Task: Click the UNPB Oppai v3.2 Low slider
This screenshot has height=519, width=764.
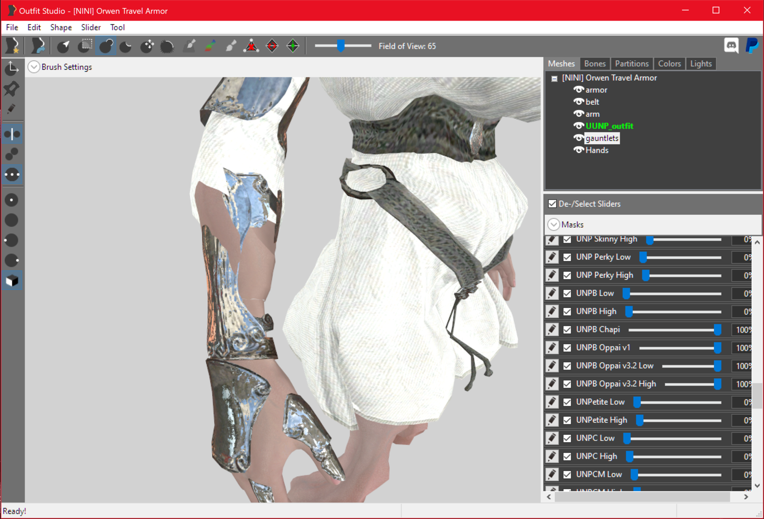Action: [691, 366]
